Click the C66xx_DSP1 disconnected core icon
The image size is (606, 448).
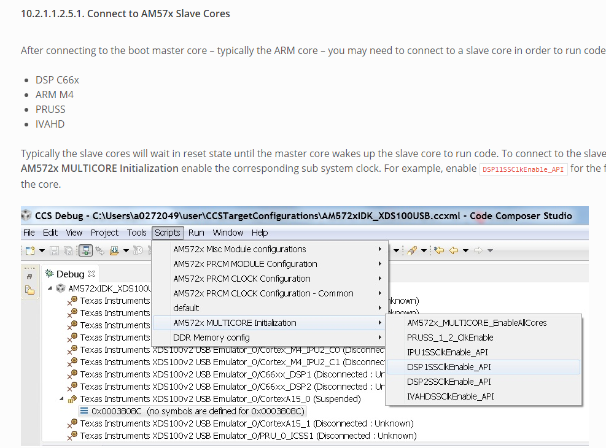point(72,374)
